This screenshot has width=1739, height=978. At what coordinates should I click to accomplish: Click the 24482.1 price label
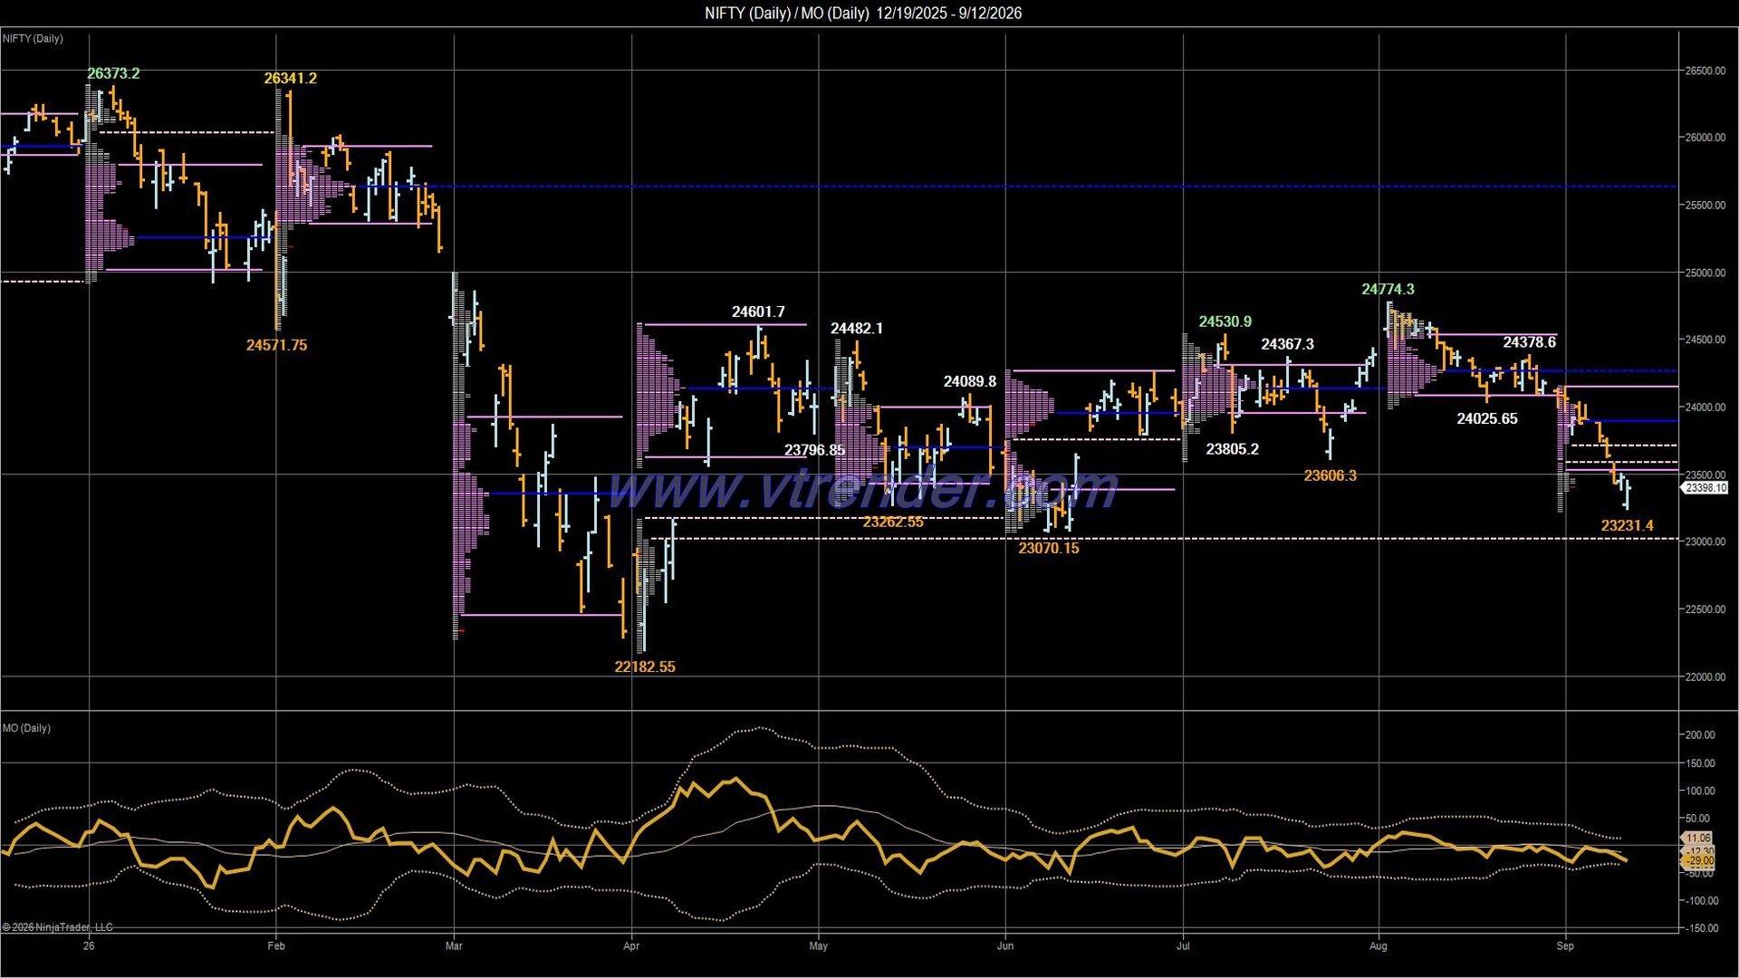(x=857, y=328)
